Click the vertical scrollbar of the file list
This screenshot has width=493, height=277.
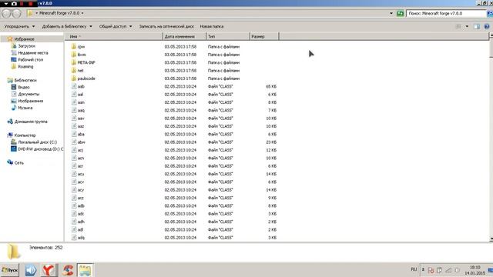click(x=491, y=138)
